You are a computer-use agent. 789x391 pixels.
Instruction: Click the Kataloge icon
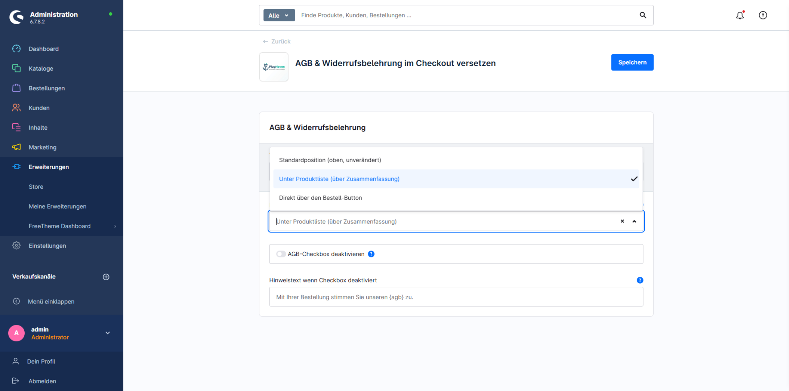tap(16, 68)
